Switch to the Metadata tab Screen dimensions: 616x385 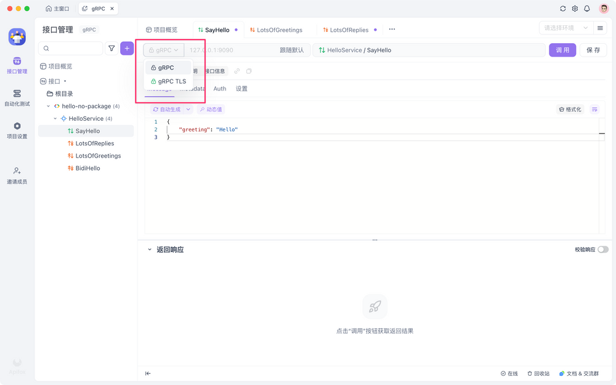coord(193,88)
